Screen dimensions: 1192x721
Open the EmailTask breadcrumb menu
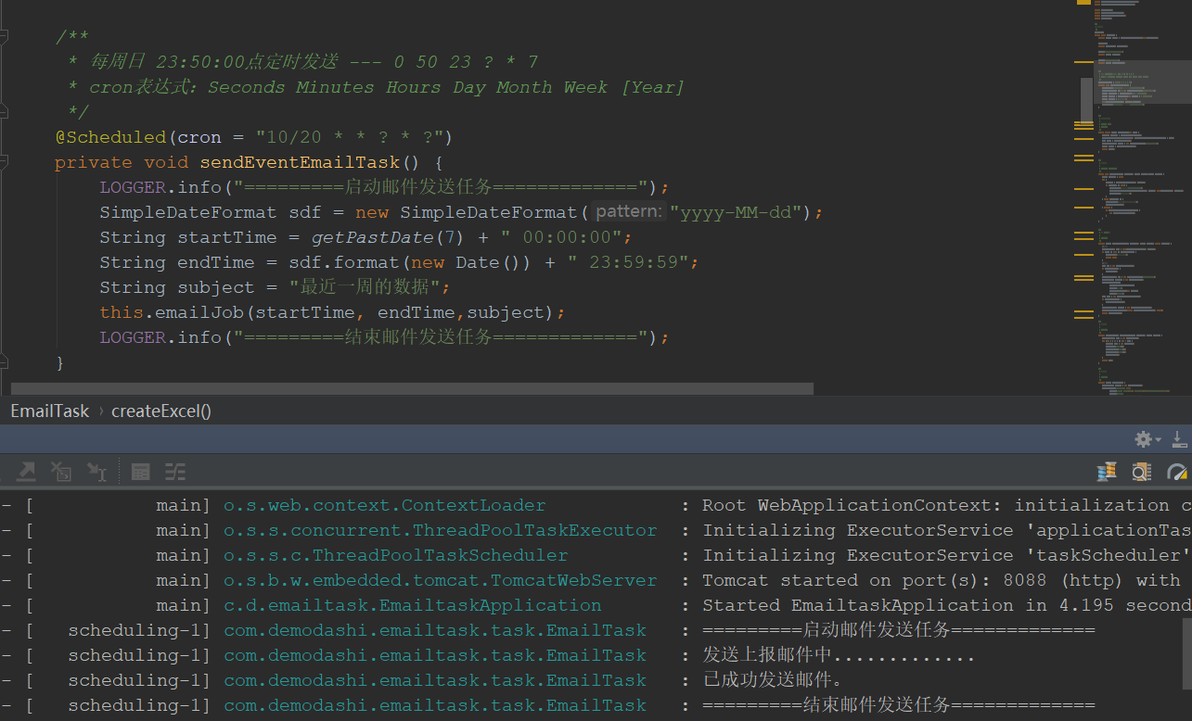pos(49,411)
